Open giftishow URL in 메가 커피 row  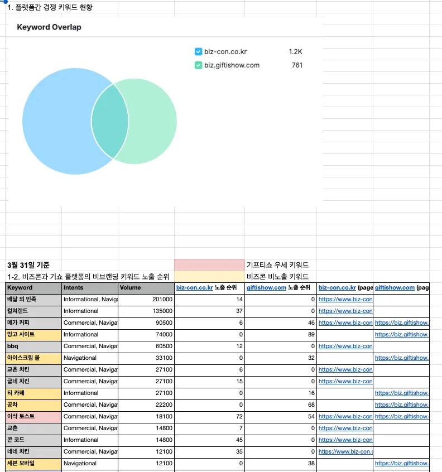click(x=402, y=322)
